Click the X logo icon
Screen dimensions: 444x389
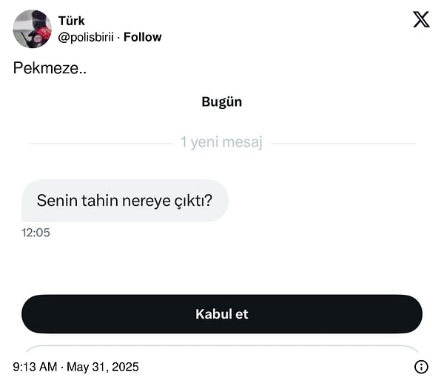click(421, 19)
